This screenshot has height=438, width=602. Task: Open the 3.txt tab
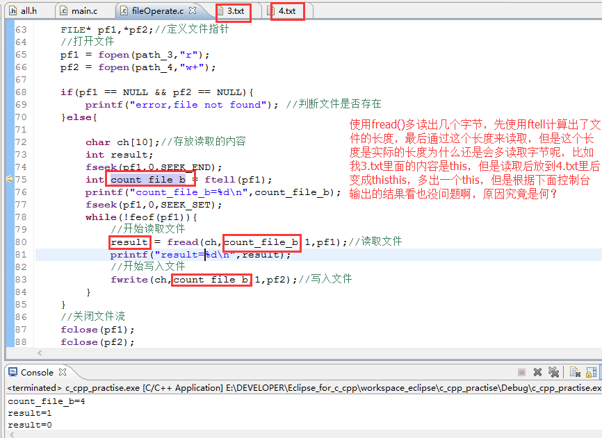[236, 10]
